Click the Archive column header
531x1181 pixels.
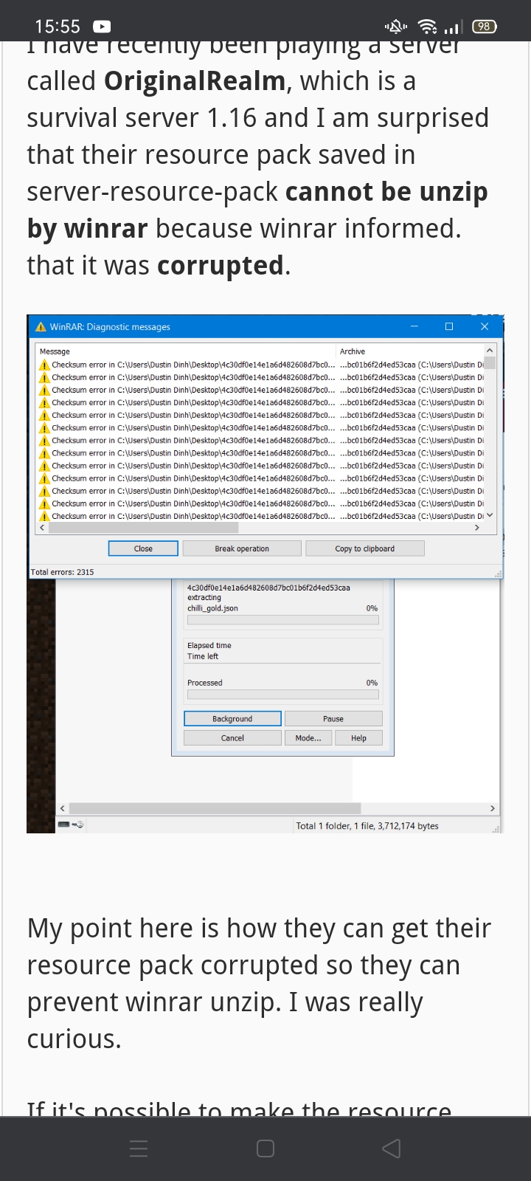coord(409,351)
